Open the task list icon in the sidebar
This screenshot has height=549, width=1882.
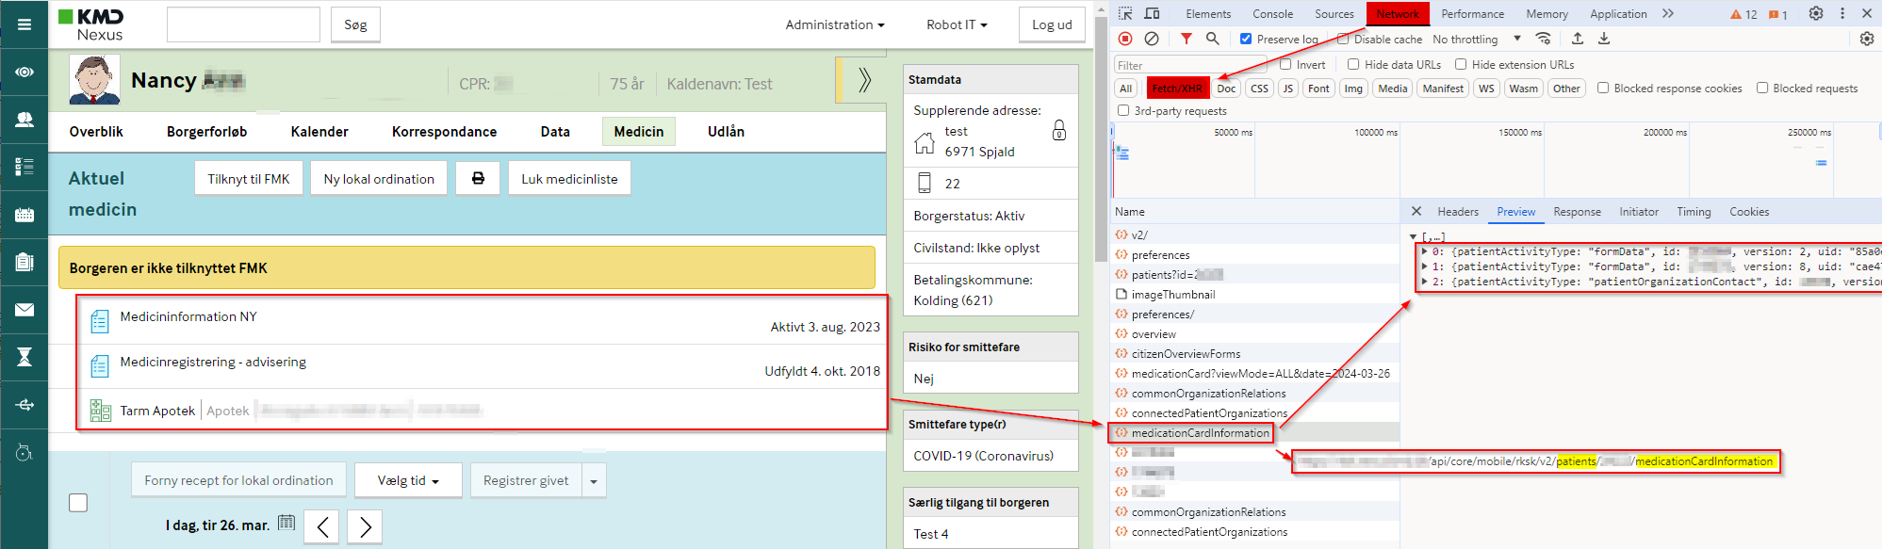(25, 167)
